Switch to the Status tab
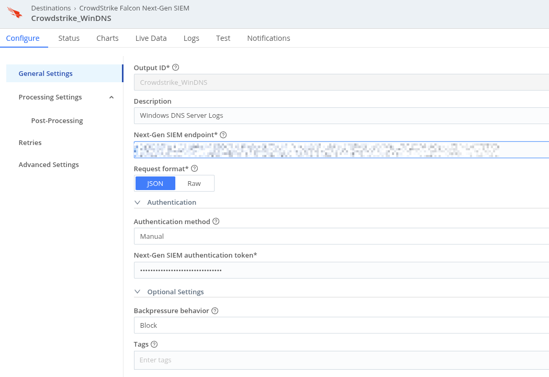The image size is (549, 377). click(x=69, y=38)
